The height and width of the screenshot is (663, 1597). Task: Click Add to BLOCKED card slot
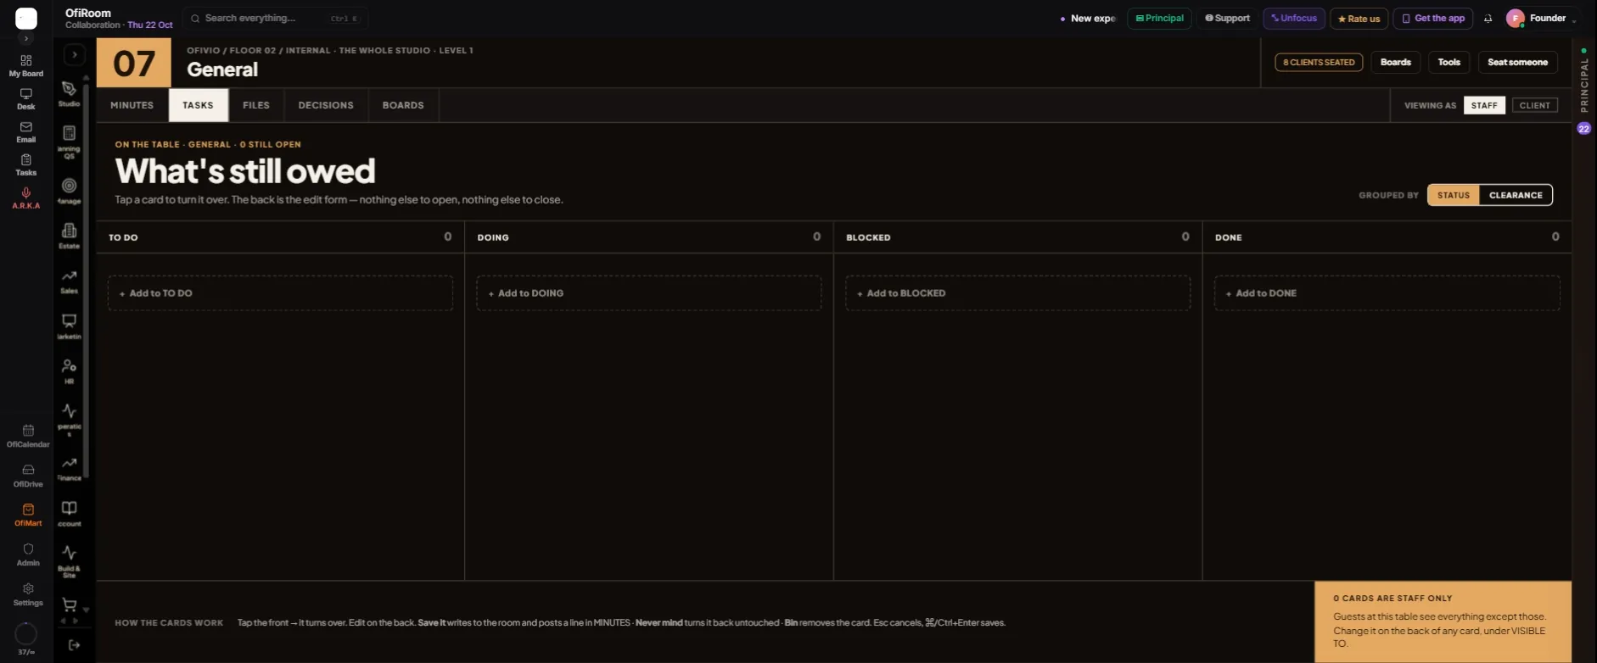pos(1017,293)
